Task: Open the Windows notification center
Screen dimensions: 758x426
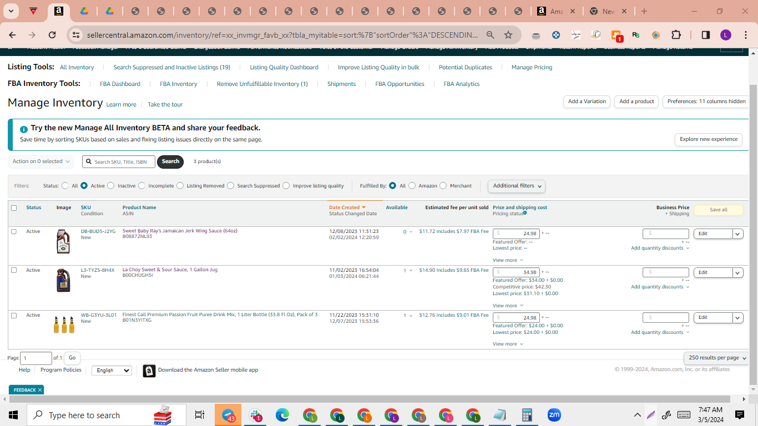Action: pyautogui.click(x=739, y=415)
